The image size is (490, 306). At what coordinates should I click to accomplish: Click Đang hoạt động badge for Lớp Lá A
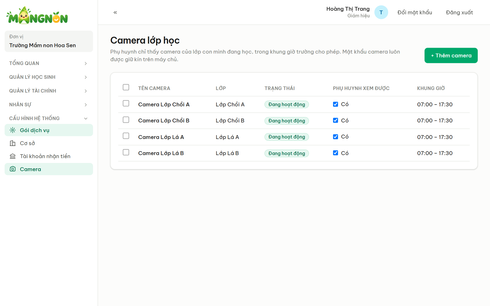287,137
